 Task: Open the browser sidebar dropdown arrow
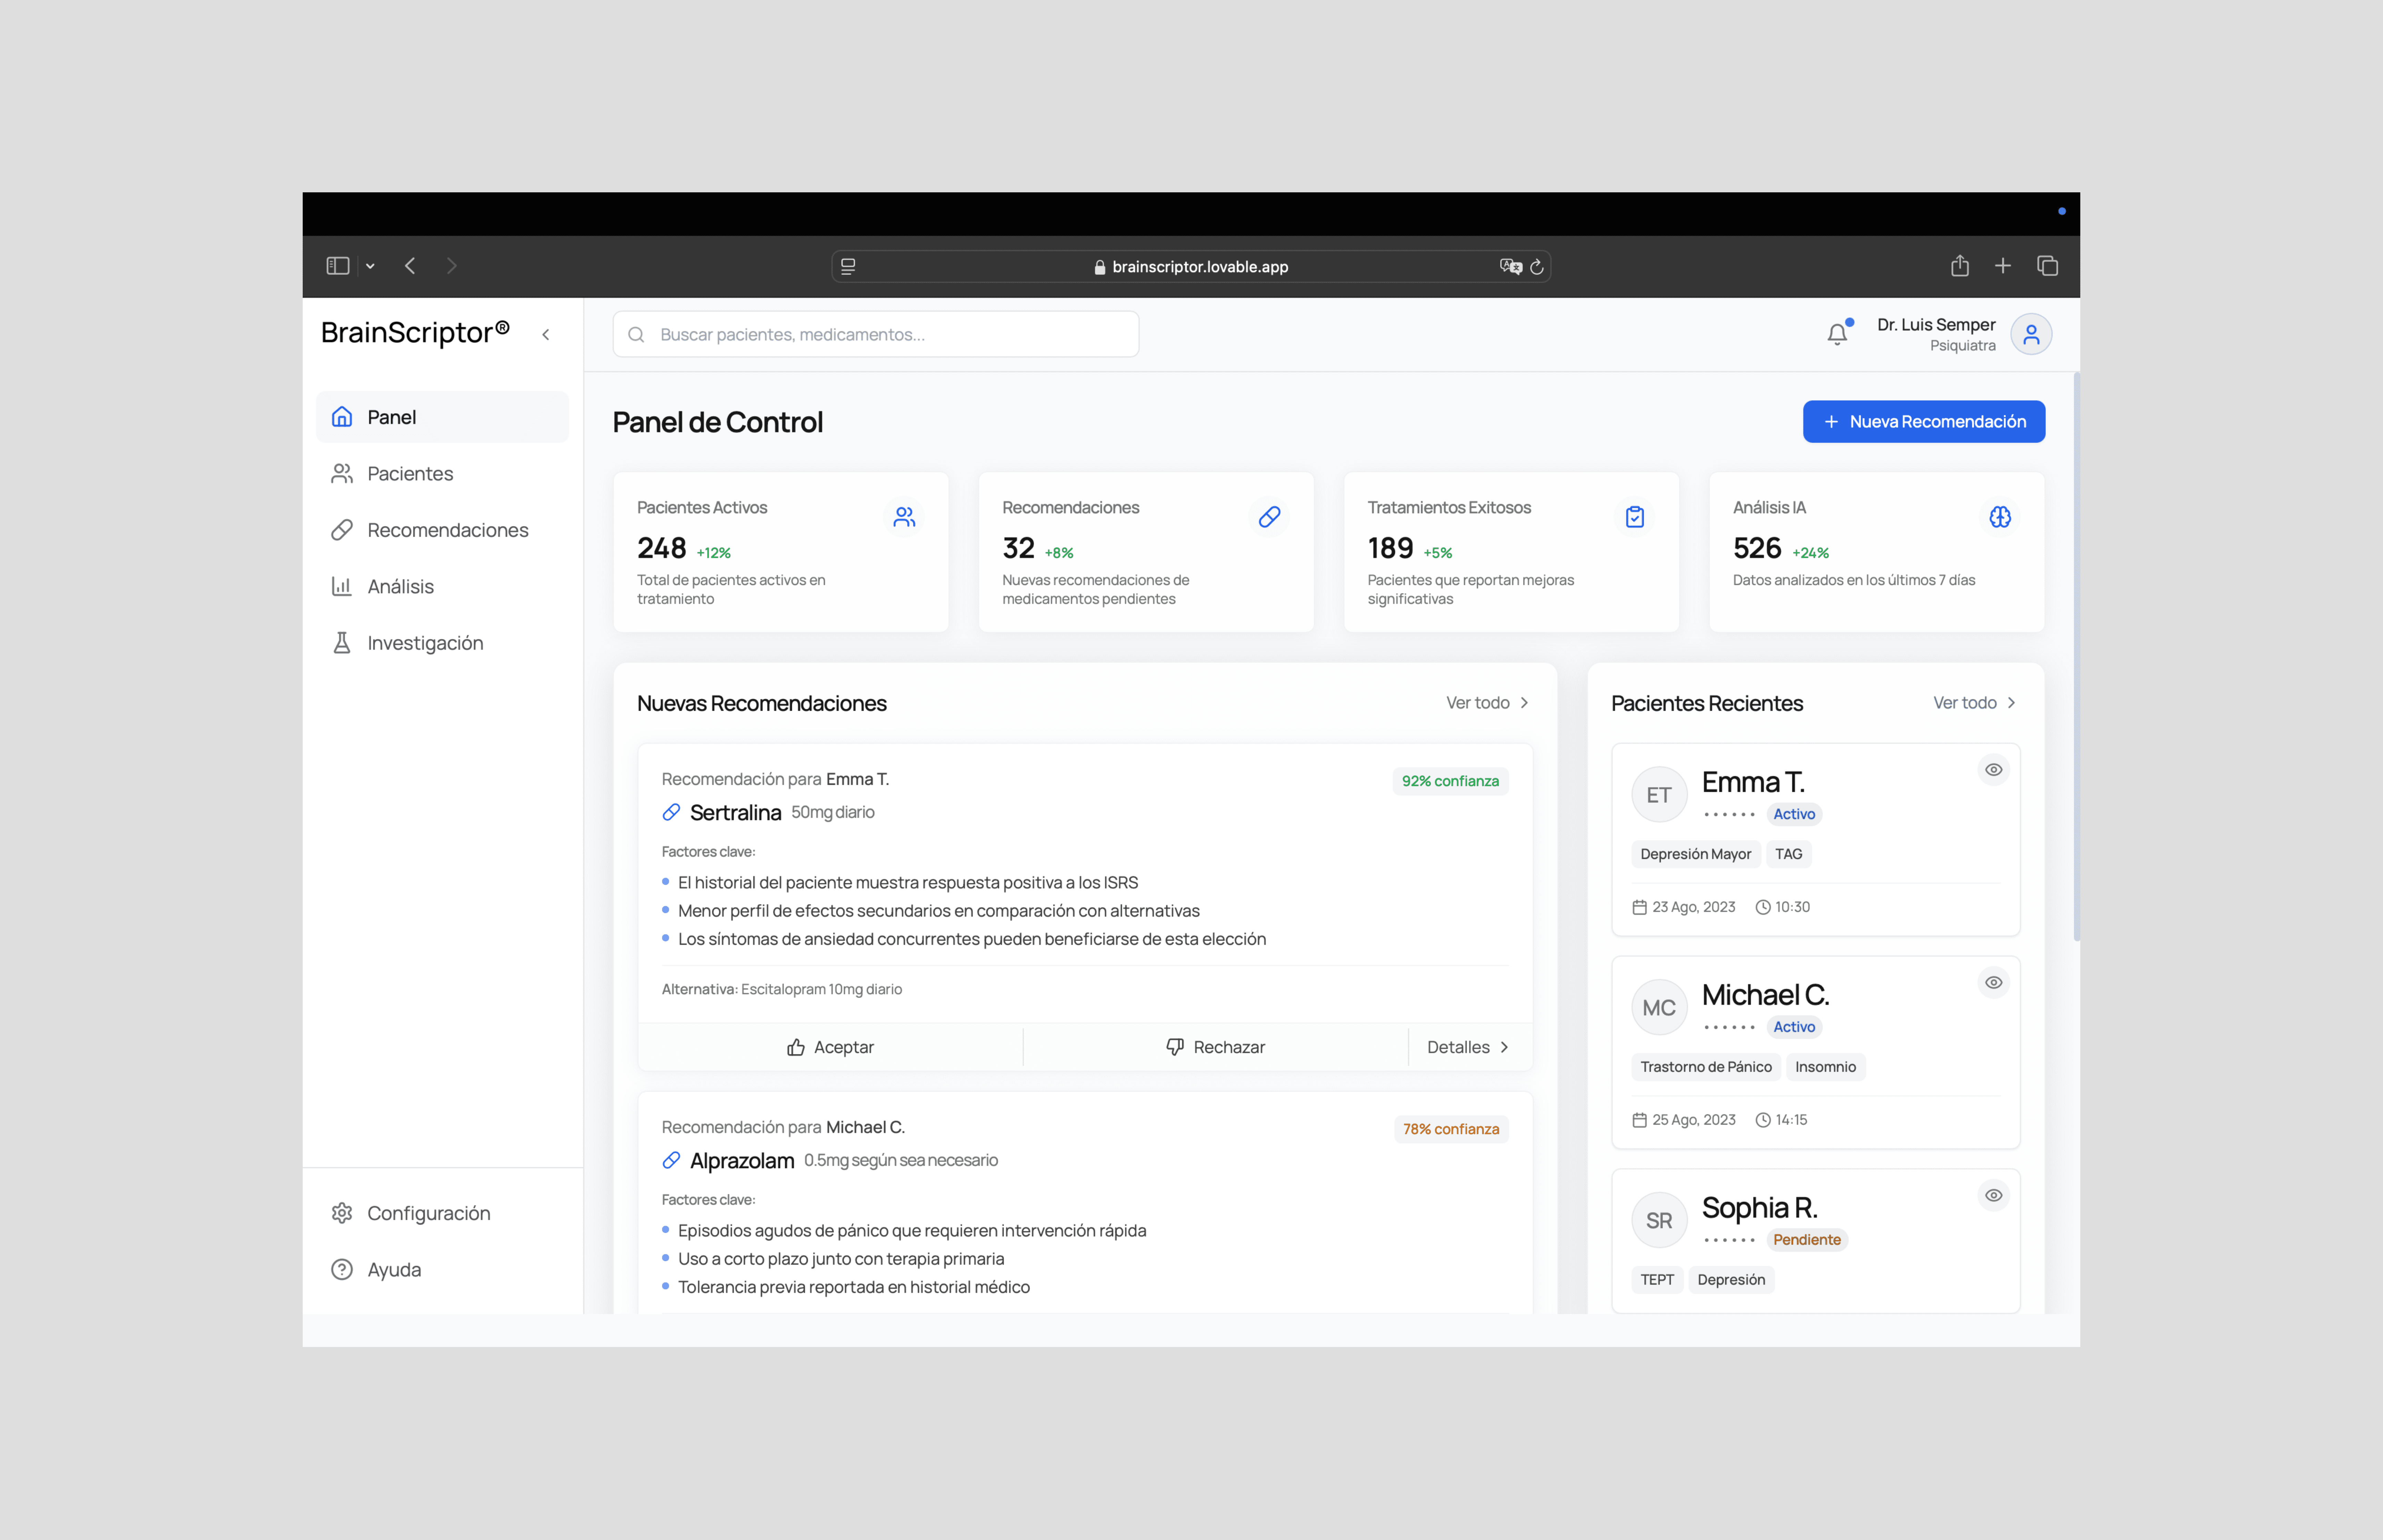(370, 266)
